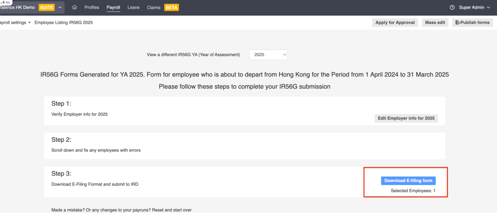
Task: Click the BETA badge next to Claims
Action: click(x=171, y=8)
